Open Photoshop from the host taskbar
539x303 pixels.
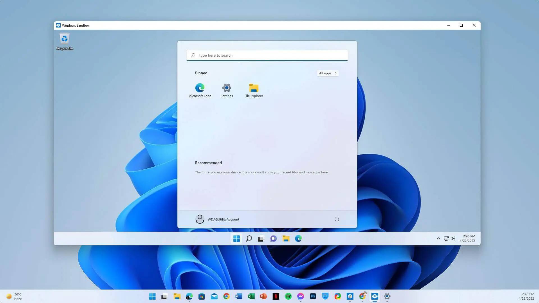click(x=313, y=296)
